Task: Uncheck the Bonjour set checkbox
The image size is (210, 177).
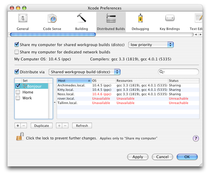Action: [18, 86]
